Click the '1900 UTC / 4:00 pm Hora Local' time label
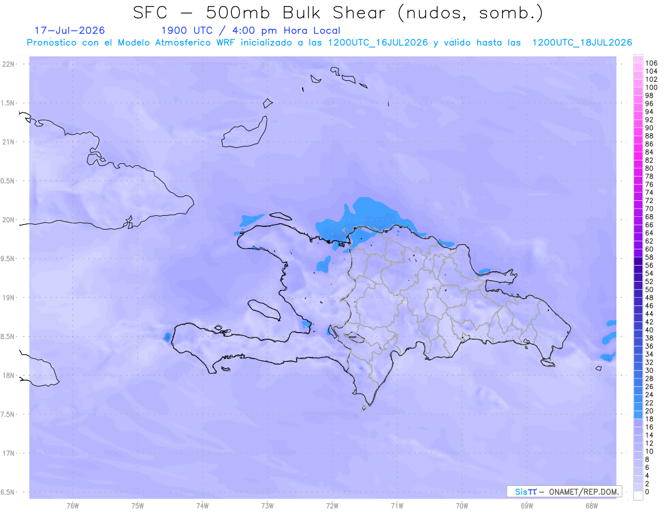Image resolution: width=664 pixels, height=513 pixels. (x=251, y=30)
